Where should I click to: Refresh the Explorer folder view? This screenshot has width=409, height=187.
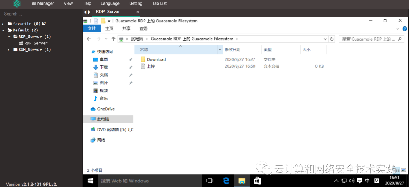[332, 39]
